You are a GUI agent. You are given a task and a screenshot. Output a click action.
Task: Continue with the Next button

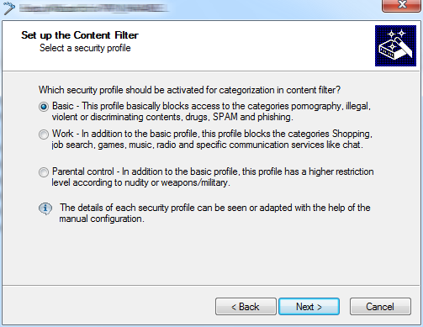[309, 307]
